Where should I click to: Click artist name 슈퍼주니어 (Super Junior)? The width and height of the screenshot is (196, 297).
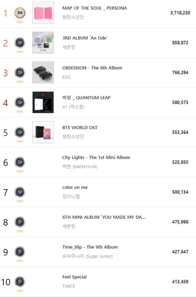(87, 256)
